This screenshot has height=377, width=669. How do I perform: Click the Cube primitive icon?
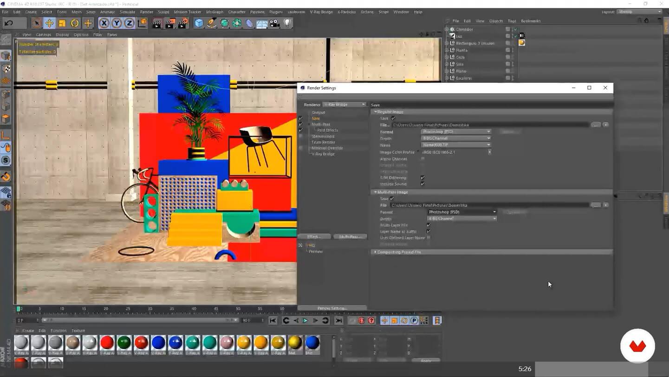tap(199, 23)
